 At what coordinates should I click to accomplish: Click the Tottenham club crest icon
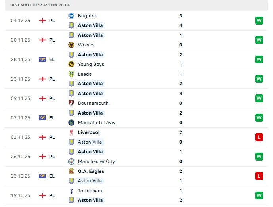71,191
